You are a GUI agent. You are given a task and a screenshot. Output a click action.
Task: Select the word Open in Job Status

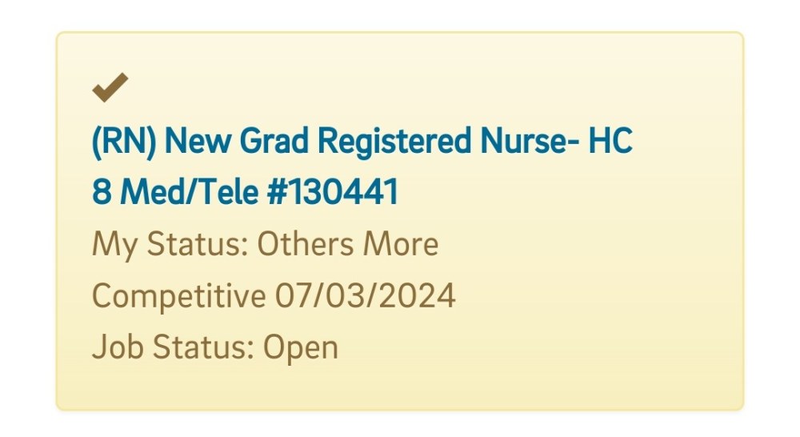pos(301,349)
